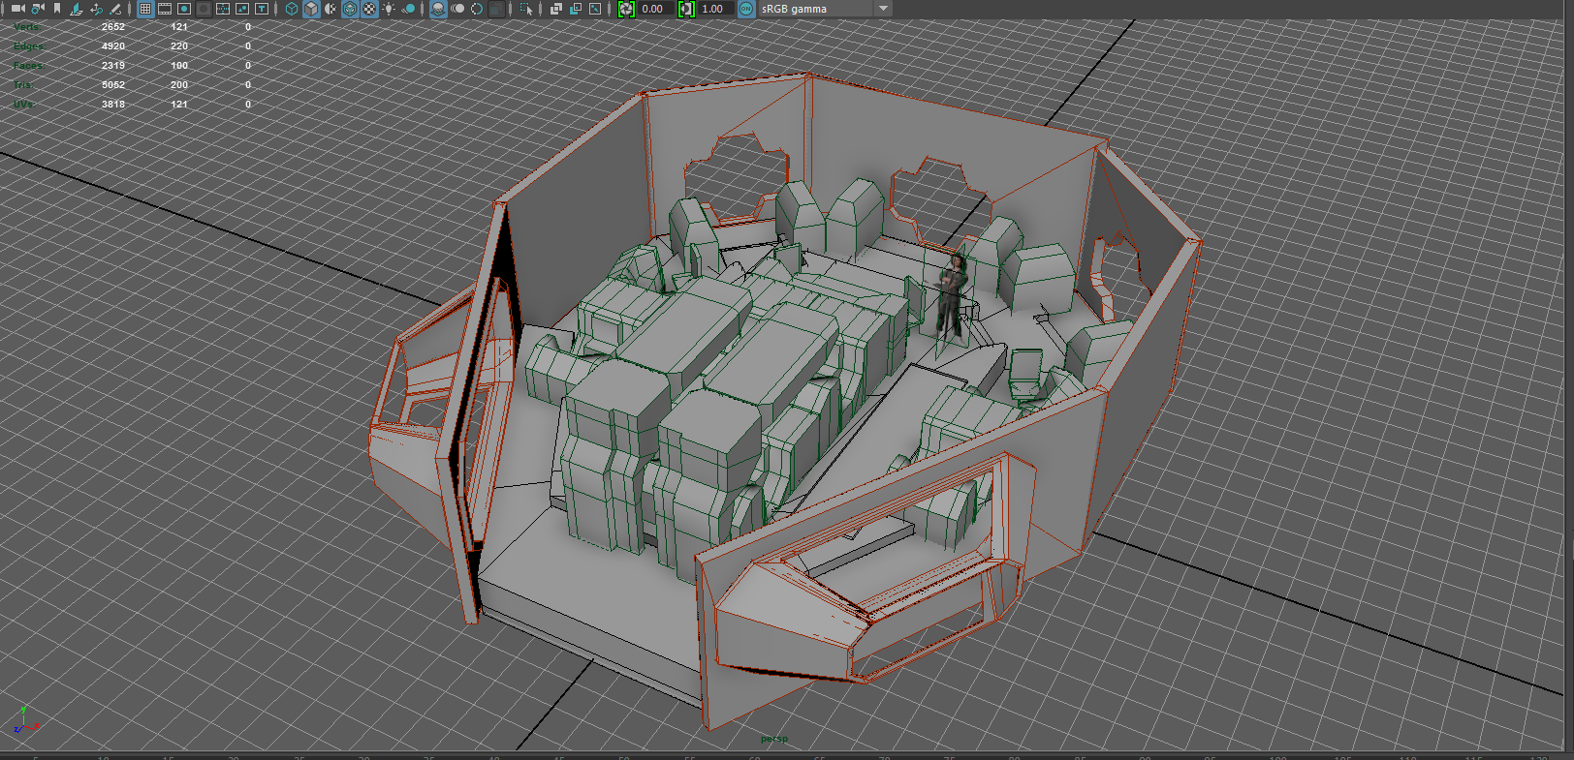The width and height of the screenshot is (1574, 760).
Task: Click the Gamma reset icon
Action: tap(686, 9)
